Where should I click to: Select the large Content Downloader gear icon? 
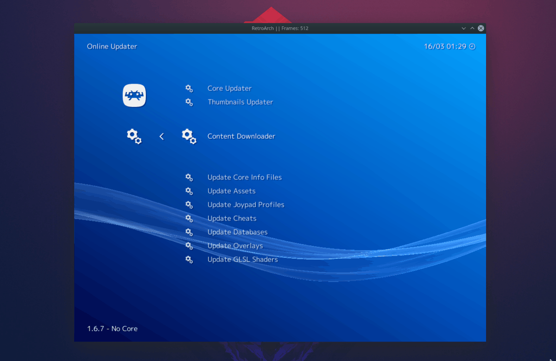189,136
